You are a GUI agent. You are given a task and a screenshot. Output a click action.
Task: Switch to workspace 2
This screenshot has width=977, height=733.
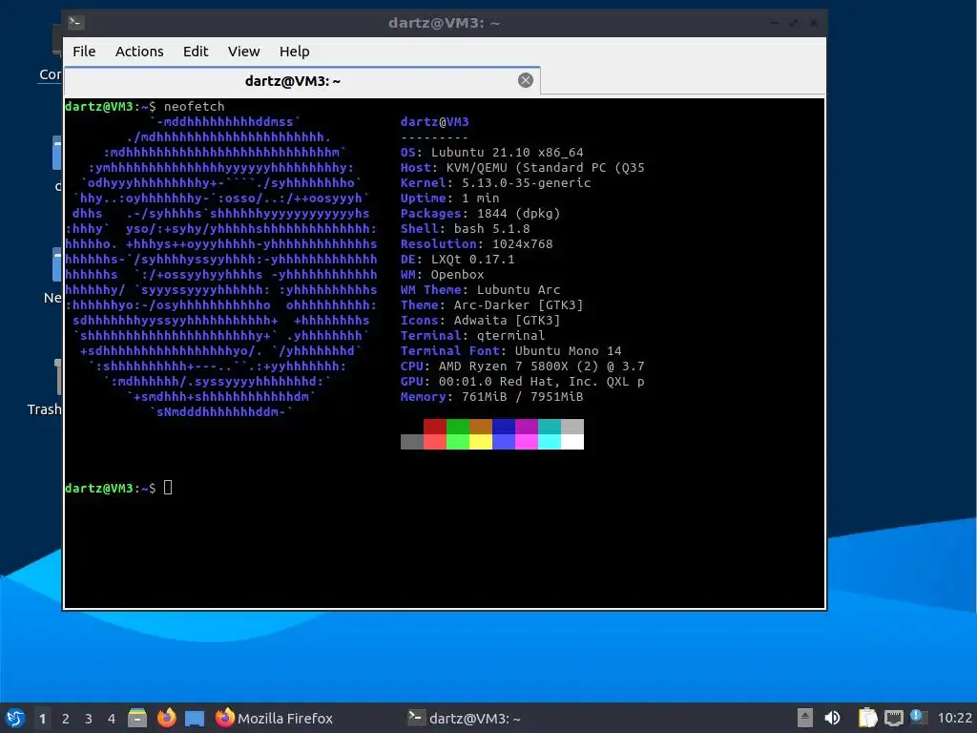tap(66, 719)
